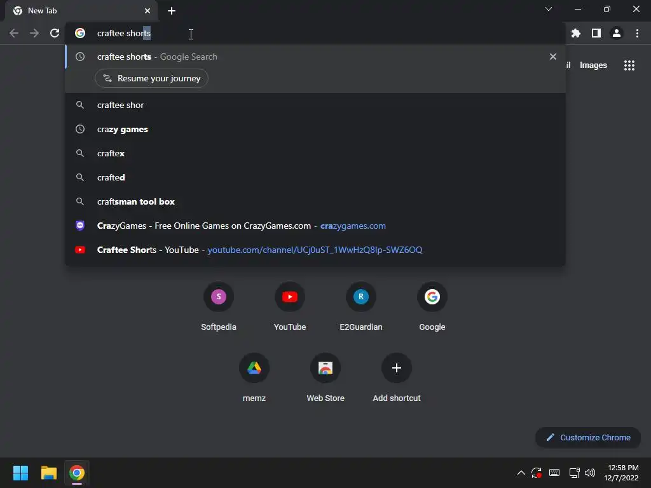Viewport: 651px width, 488px height.
Task: Open the Craftee Shorts YouTube channel suggestion
Action: coord(315,250)
